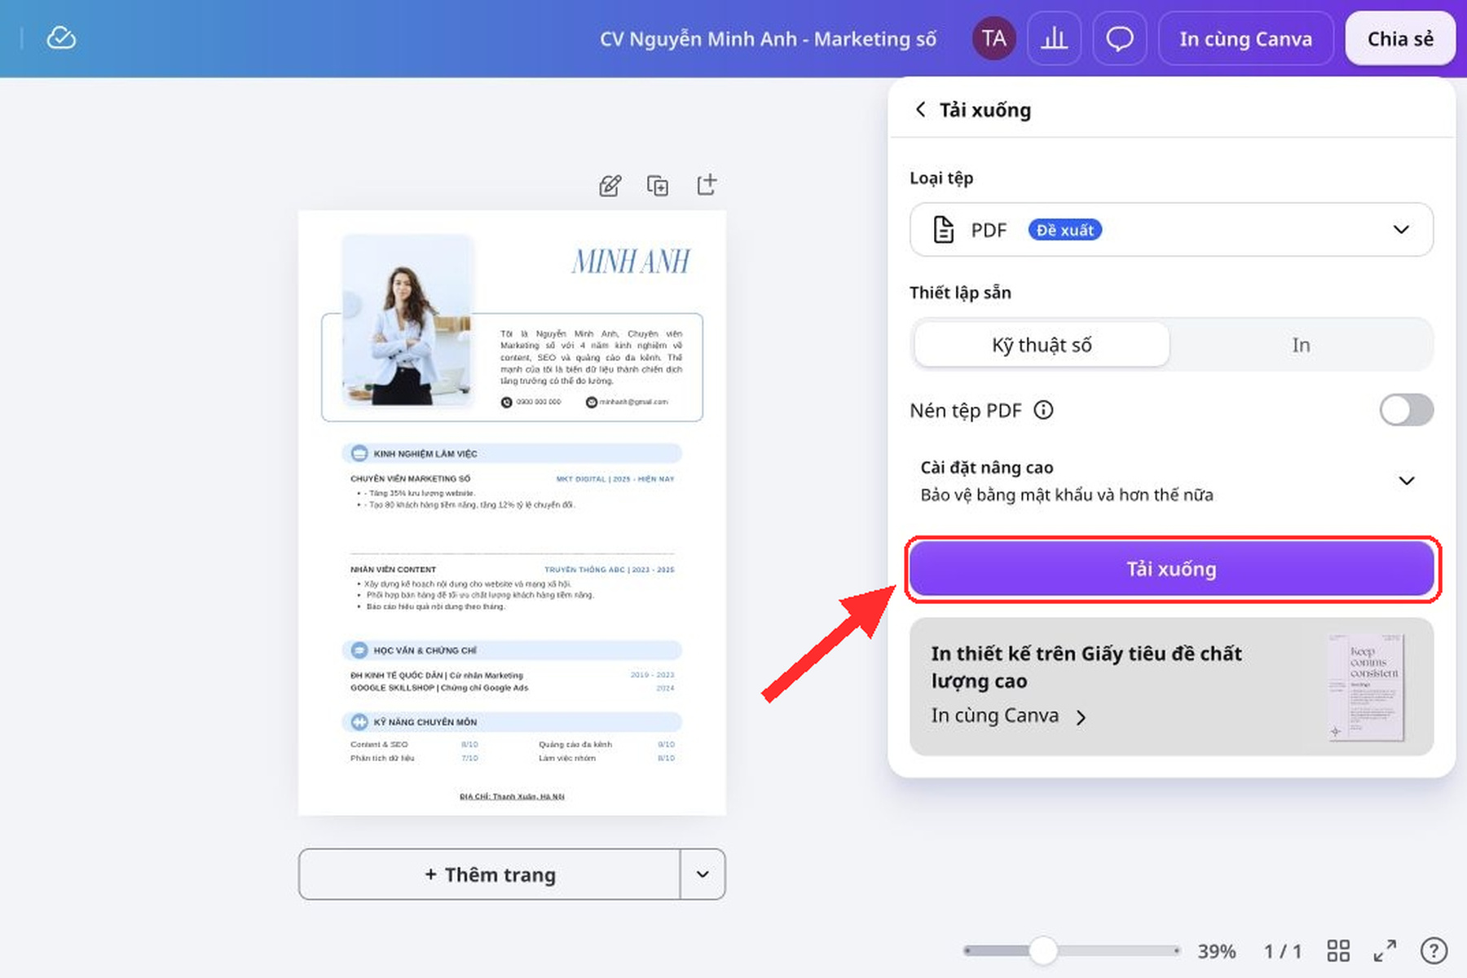Viewport: 1467px width, 978px height.
Task: Click the Tải xuống panel heading text
Action: click(x=985, y=109)
